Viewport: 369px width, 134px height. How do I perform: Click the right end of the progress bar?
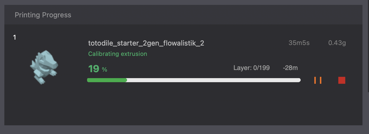[299, 80]
